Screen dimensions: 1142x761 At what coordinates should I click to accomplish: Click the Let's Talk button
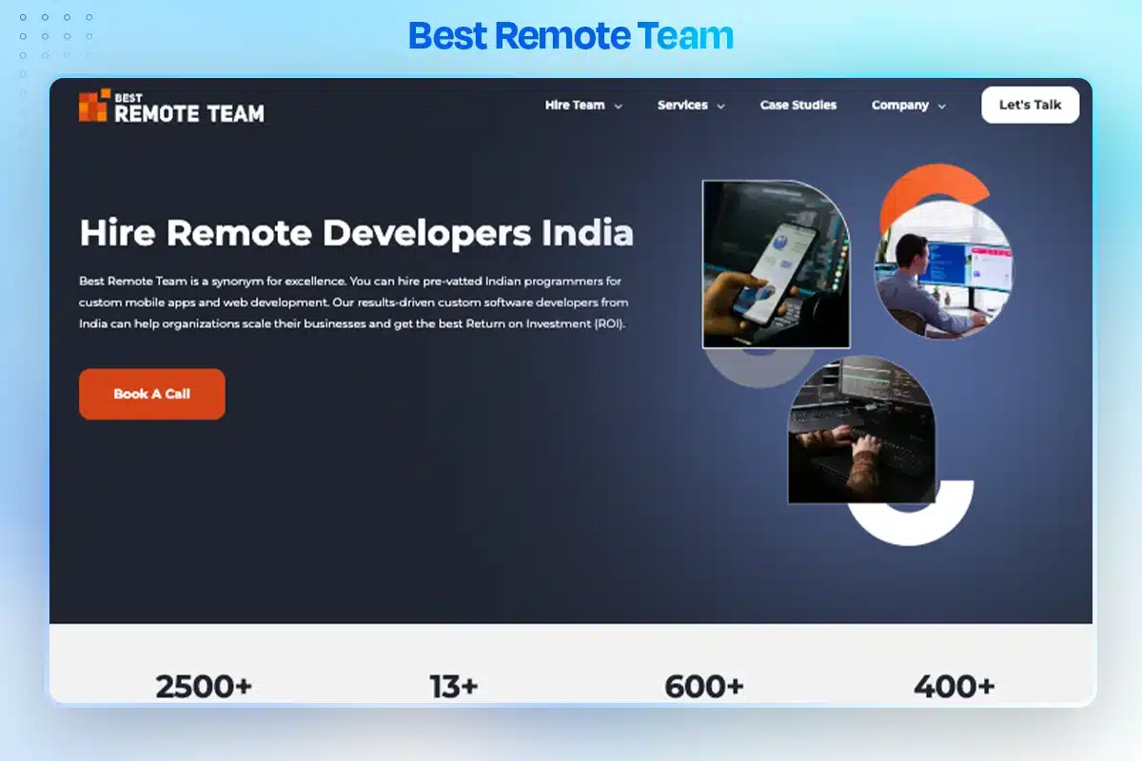click(x=1030, y=106)
